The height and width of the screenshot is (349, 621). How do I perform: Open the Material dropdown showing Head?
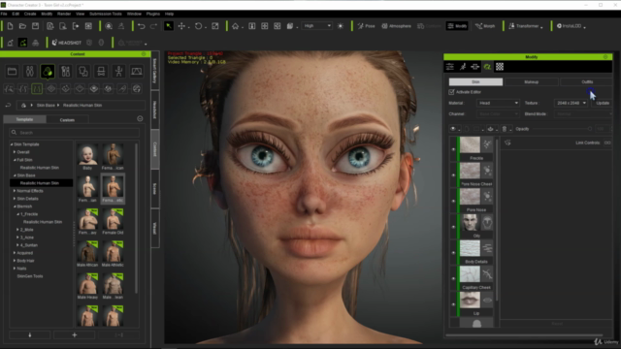(498, 103)
